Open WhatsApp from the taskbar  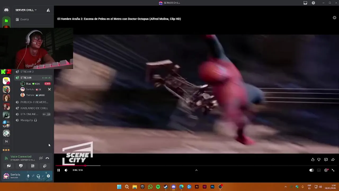pyautogui.click(x=150, y=187)
